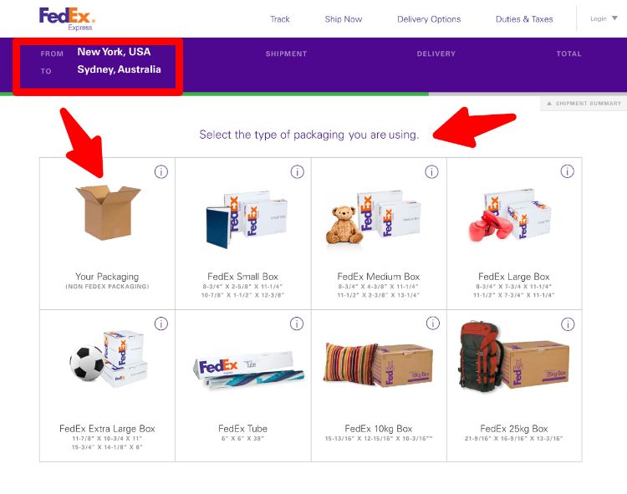Go to FedEx Express logo homepage
627x494 pixels.
pos(67,18)
